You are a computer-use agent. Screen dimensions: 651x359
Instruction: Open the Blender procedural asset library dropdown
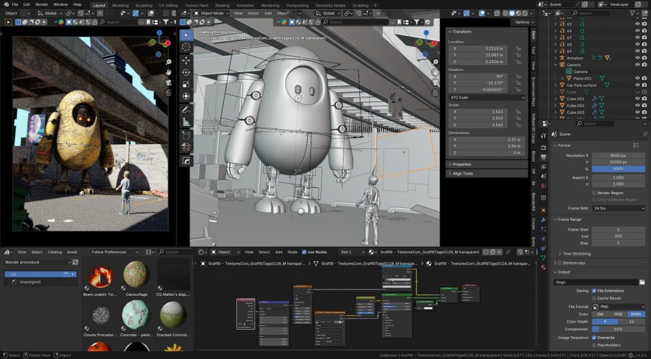[x=37, y=262]
